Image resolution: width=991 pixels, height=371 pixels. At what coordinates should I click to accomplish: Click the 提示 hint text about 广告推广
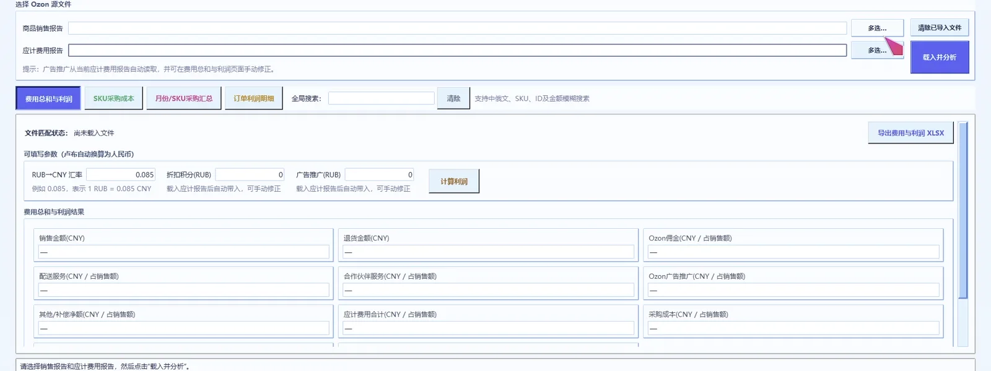click(x=149, y=69)
